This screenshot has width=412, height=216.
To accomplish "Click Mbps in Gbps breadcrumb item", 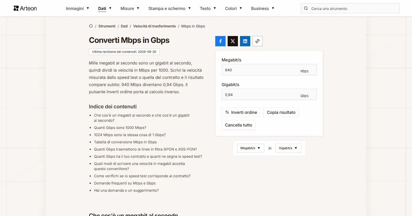I will [x=193, y=26].
